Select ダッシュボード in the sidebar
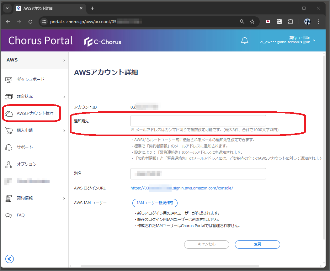The image size is (330, 271). [30, 79]
